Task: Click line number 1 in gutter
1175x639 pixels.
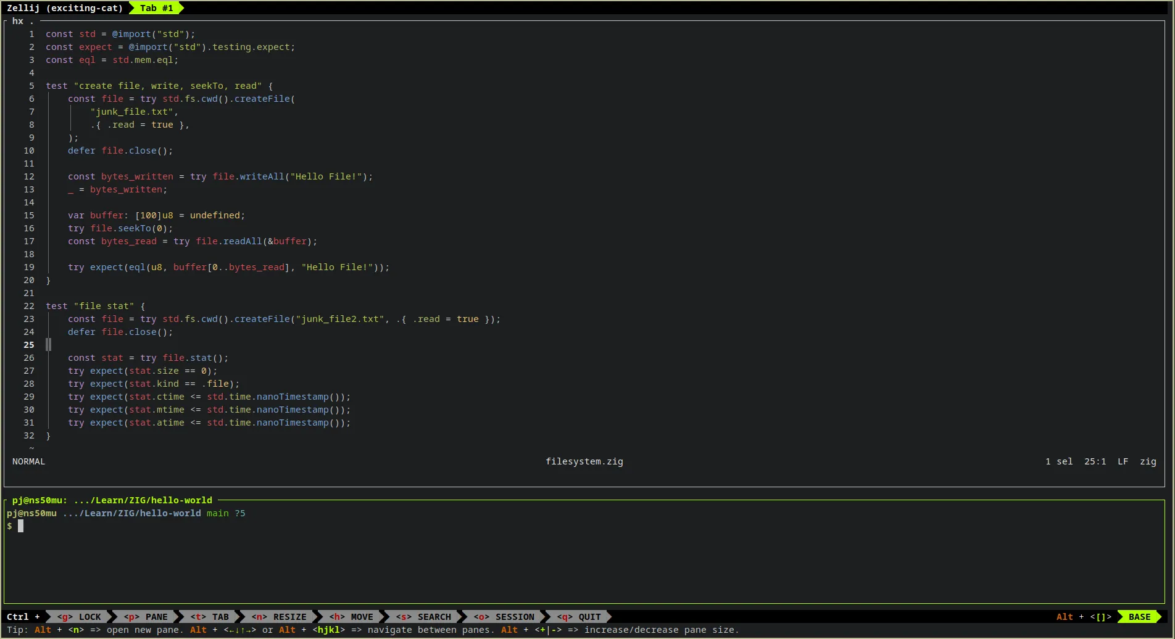Action: [31, 34]
